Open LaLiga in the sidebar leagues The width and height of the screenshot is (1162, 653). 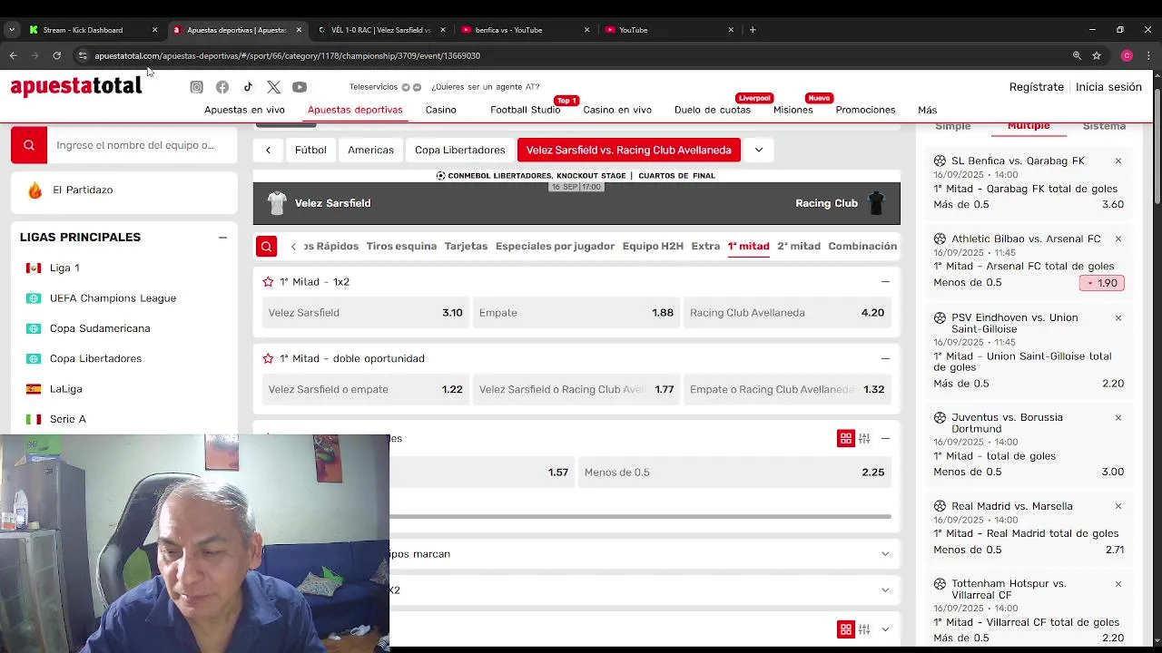[x=65, y=389]
